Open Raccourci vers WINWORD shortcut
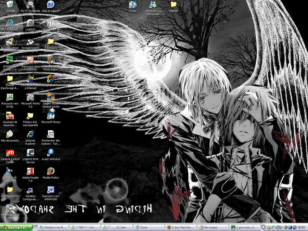 [x=51, y=193]
